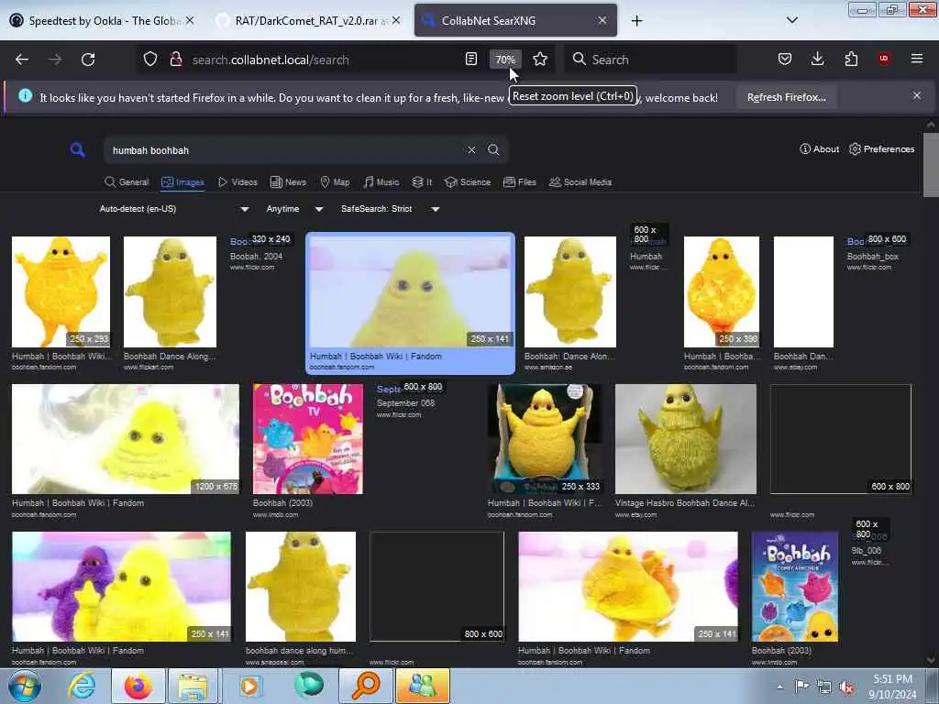The width and height of the screenshot is (939, 704).
Task: Open Windows Explorer folder from taskbar
Action: pos(193,686)
